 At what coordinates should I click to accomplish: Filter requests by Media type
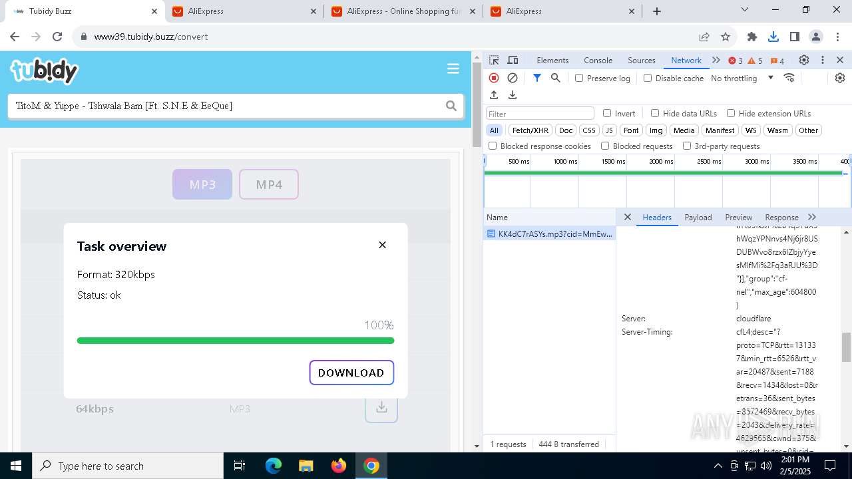[684, 130]
